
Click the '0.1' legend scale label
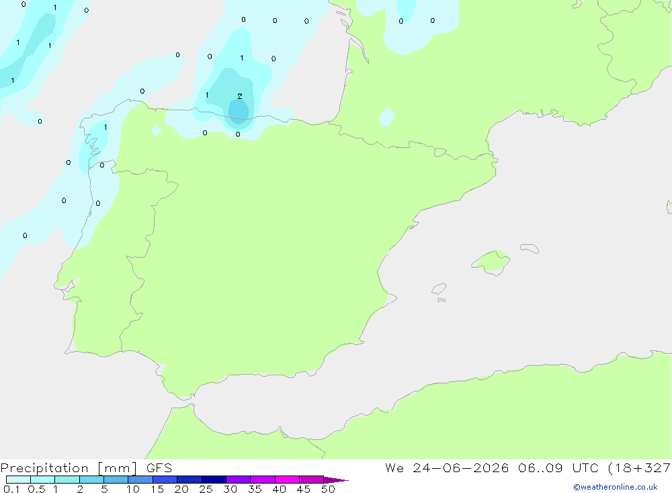pos(11,489)
